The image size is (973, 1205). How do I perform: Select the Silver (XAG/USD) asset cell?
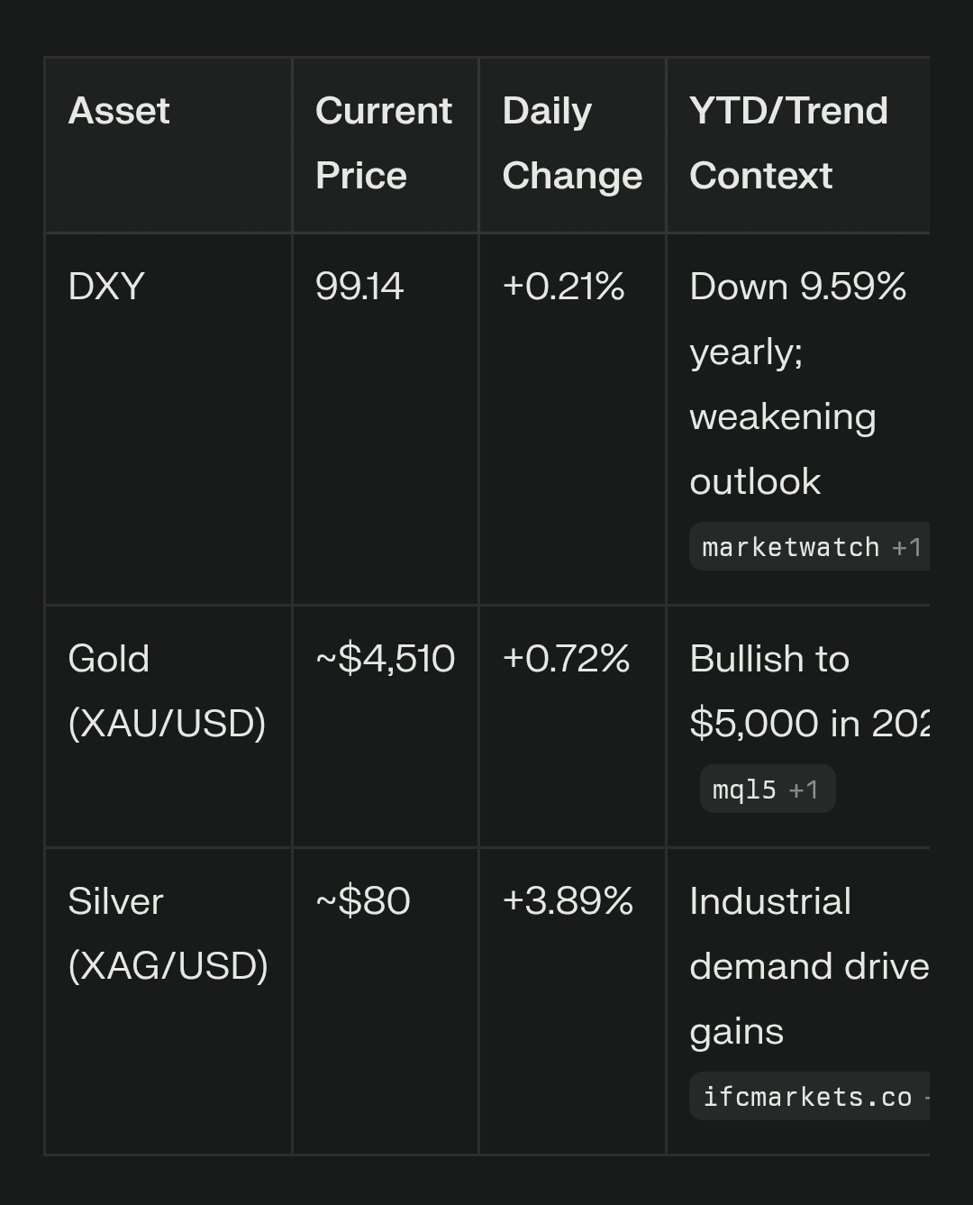[168, 933]
